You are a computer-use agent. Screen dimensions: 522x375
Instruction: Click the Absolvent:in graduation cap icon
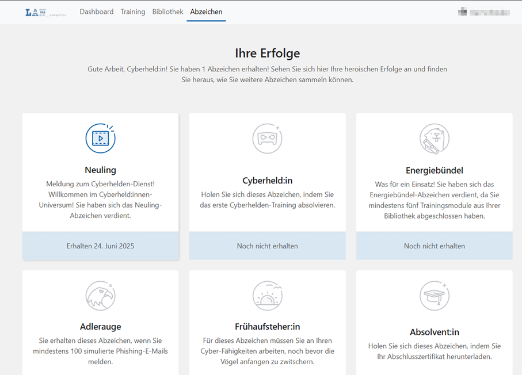tap(434, 296)
